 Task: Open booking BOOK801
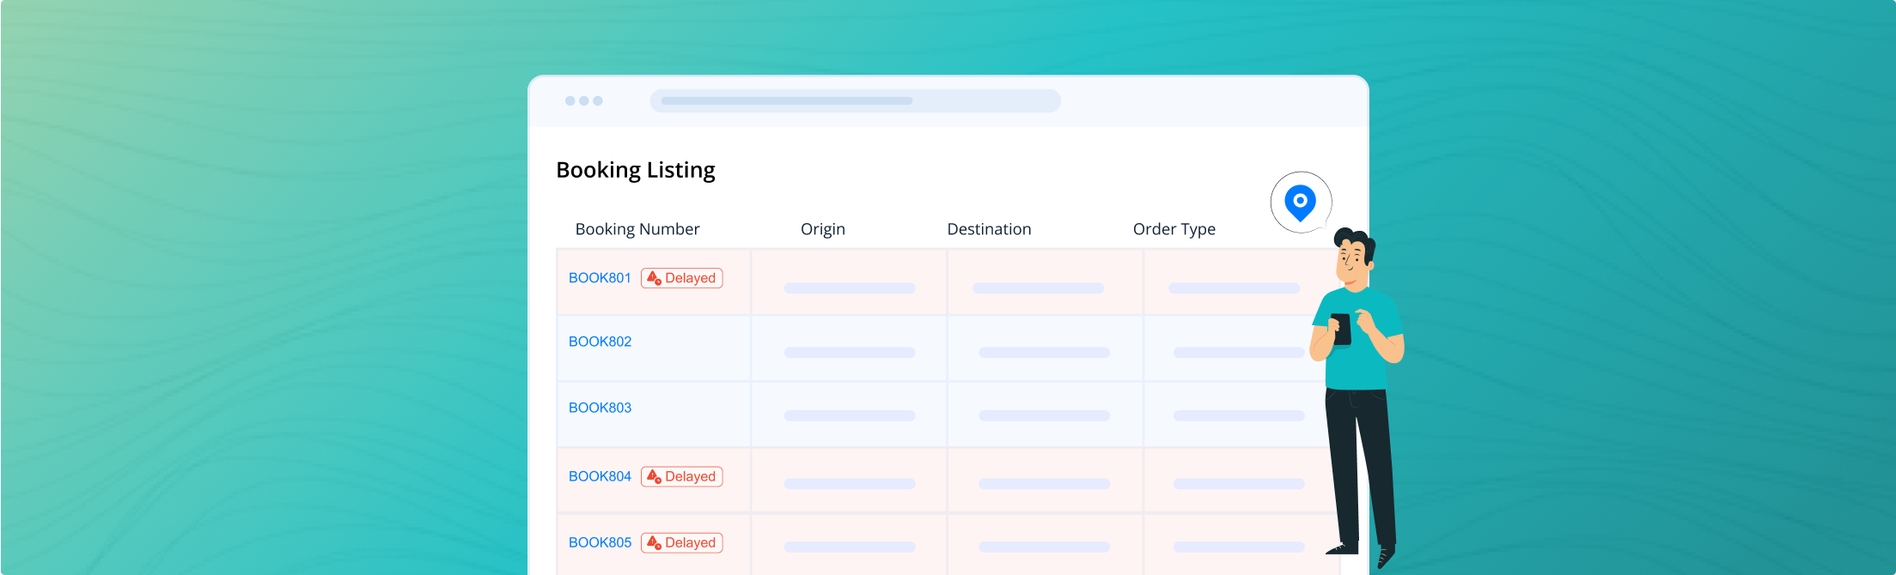click(600, 278)
